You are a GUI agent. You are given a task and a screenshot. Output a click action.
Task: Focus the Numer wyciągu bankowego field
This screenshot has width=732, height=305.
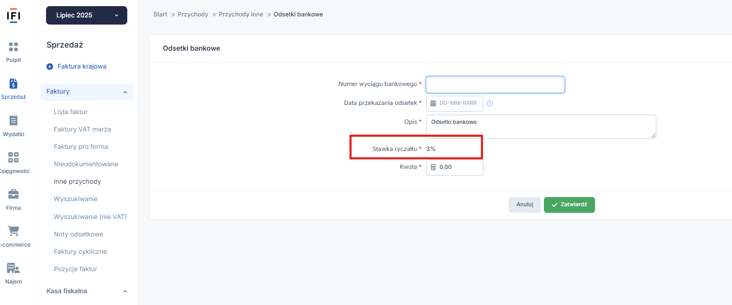[x=495, y=84]
